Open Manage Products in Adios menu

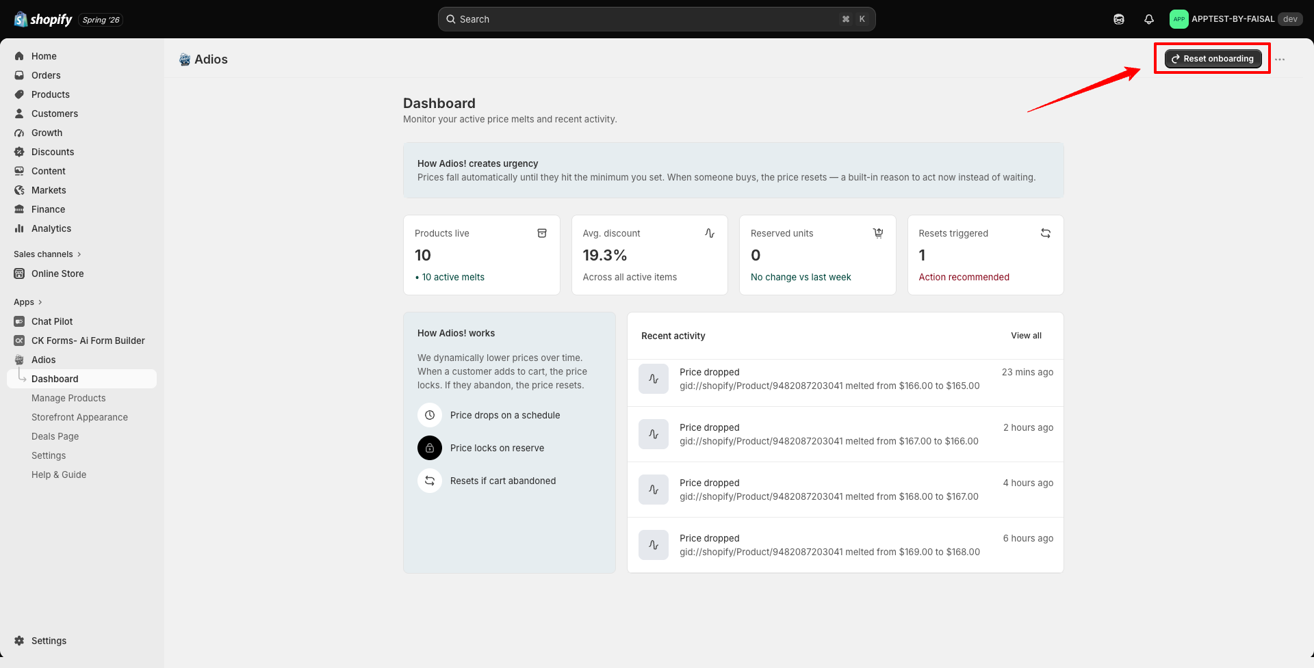tap(68, 398)
